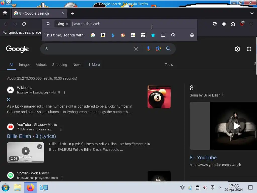Open options for the Wikipedia result
Image resolution: width=257 pixels, height=193 pixels.
click(x=64, y=92)
